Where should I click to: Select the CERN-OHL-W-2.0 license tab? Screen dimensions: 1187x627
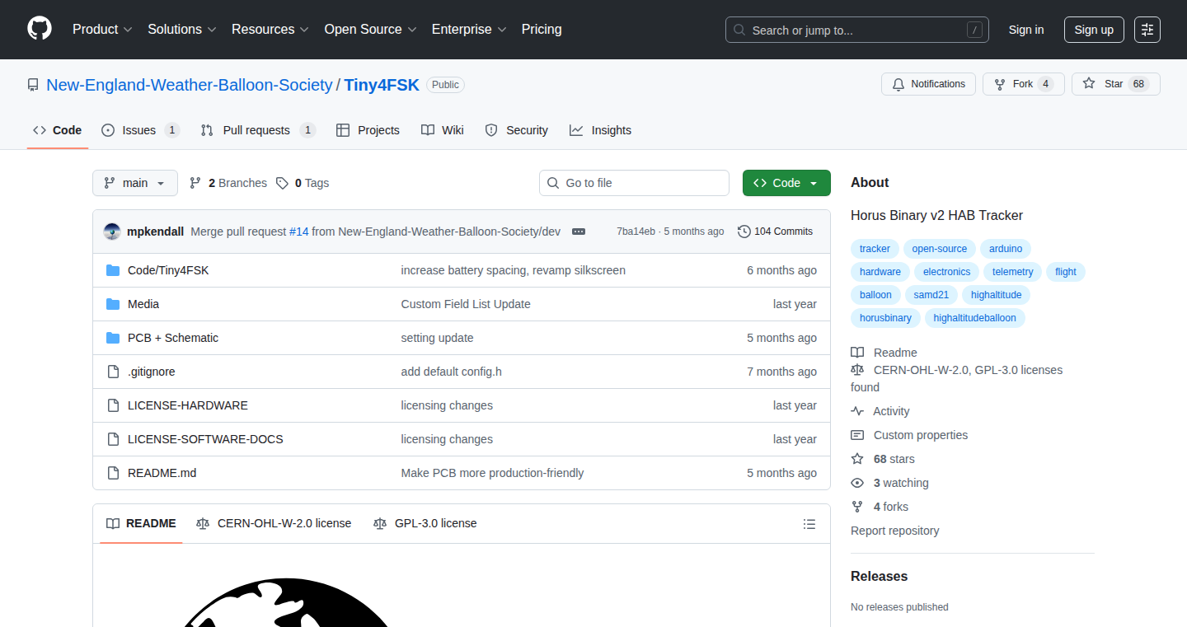274,523
